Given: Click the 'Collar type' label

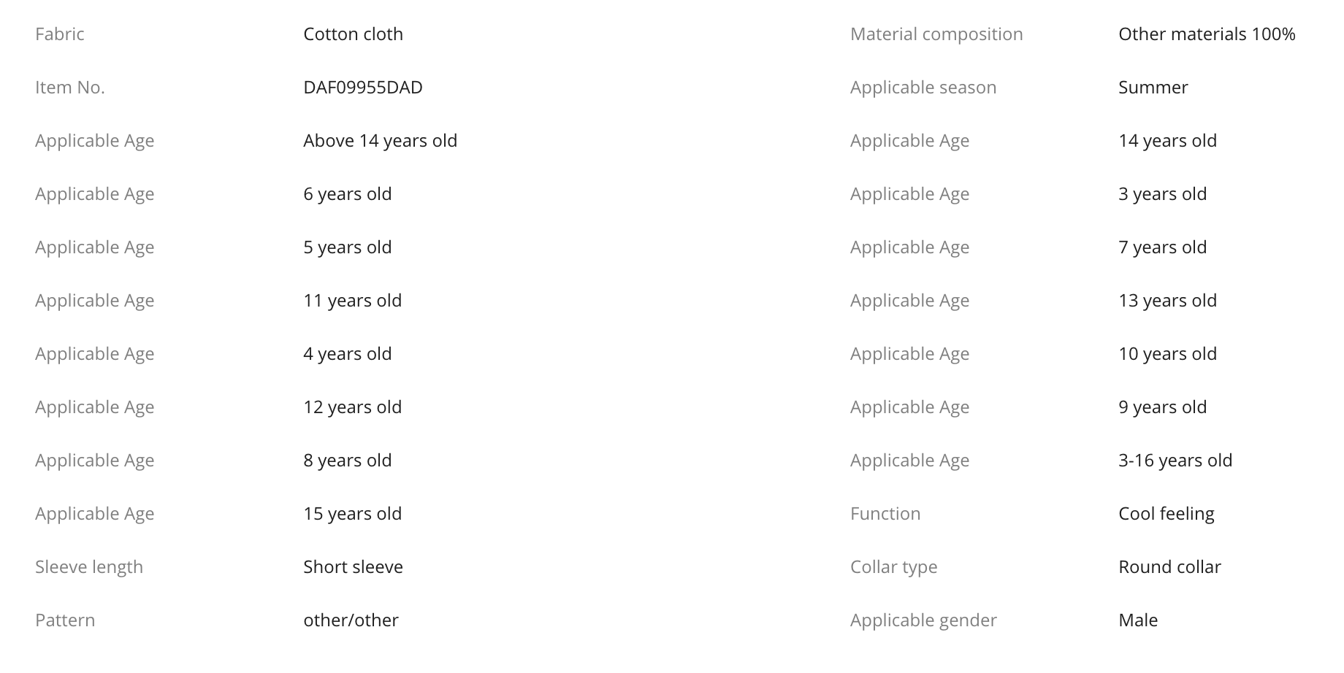Looking at the screenshot, I should [x=893, y=567].
